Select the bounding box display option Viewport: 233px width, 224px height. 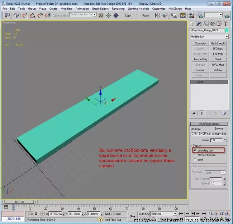[x=195, y=150]
